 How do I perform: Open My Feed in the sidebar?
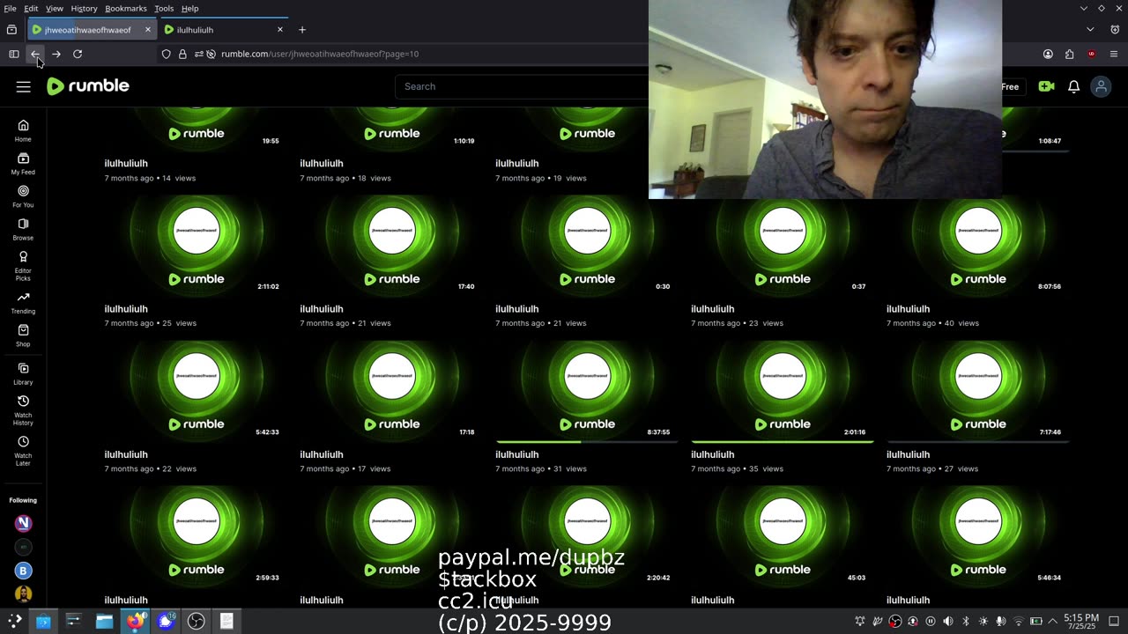(23, 164)
